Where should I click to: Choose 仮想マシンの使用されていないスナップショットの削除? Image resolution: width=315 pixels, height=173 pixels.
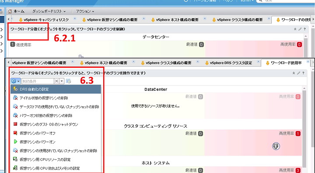pos(56,151)
